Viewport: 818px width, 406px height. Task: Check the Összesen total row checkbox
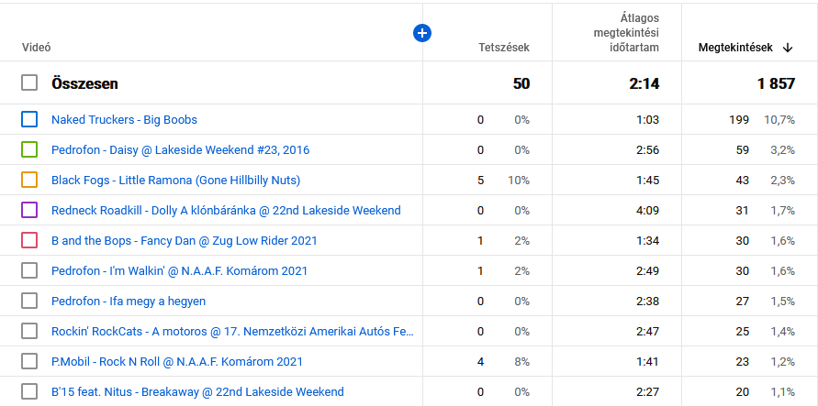29,83
